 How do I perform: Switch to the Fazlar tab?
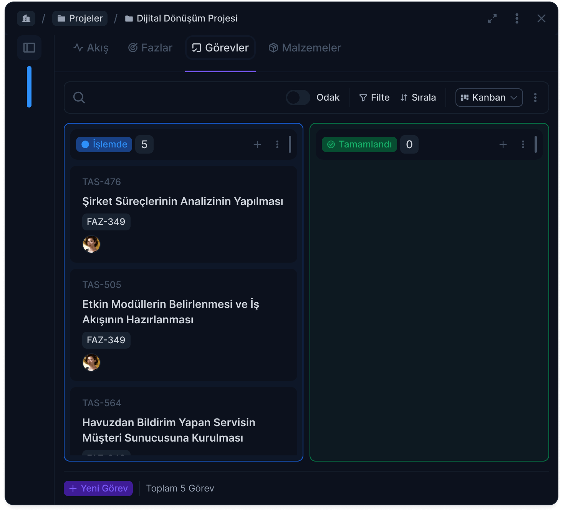150,48
